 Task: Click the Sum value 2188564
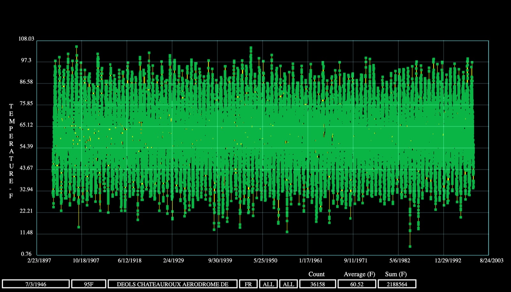397,284
